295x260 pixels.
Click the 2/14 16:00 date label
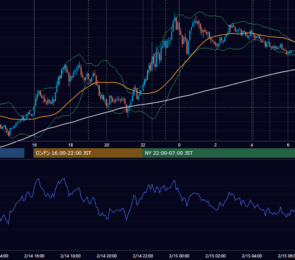point(34,256)
